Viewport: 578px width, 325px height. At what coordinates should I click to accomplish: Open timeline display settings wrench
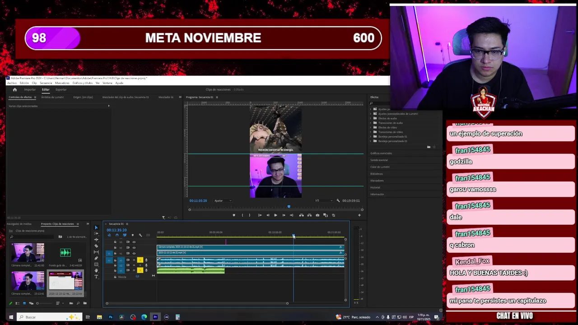pos(140,235)
